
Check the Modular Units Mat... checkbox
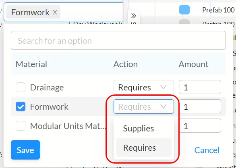tap(21, 126)
